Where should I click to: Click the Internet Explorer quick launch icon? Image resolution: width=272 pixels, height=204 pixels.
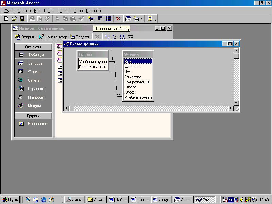click(x=44, y=200)
